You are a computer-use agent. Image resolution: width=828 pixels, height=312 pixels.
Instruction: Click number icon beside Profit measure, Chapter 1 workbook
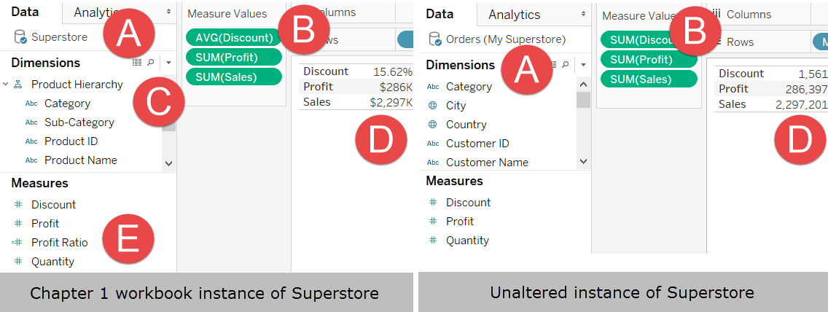coord(18,223)
